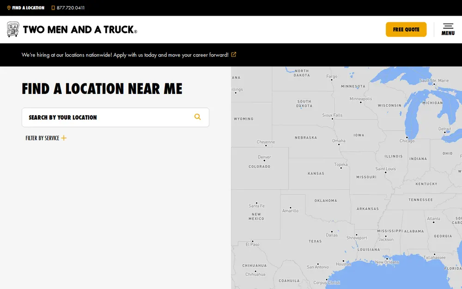Click Saint Louis on the map
The image size is (462, 289).
pos(385,169)
